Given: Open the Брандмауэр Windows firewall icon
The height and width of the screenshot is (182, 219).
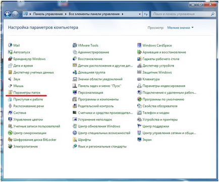Looking at the screenshot, I should pyautogui.click(x=10, y=59).
